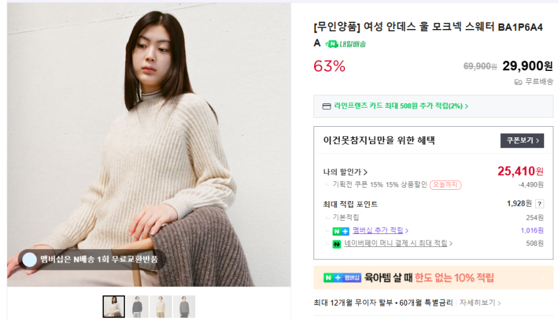This screenshot has width=558, height=320.
Task: Click the Naver Pay N icon
Action: coord(337,244)
